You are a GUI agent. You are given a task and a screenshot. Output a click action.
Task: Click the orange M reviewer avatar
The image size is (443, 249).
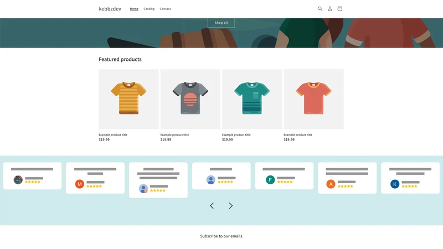click(80, 184)
